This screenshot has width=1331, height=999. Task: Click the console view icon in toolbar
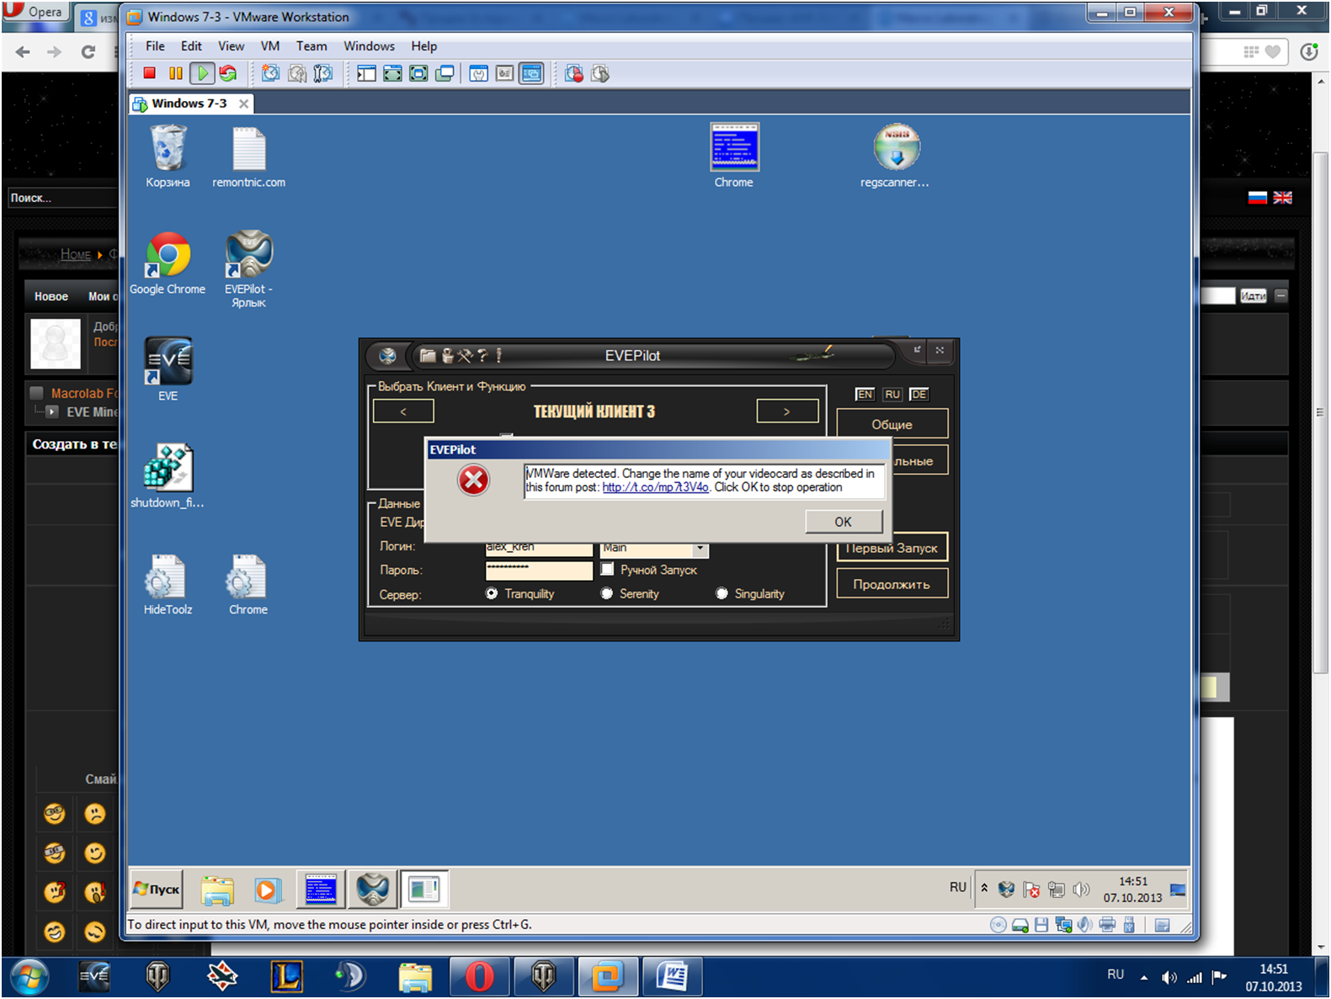pos(531,73)
